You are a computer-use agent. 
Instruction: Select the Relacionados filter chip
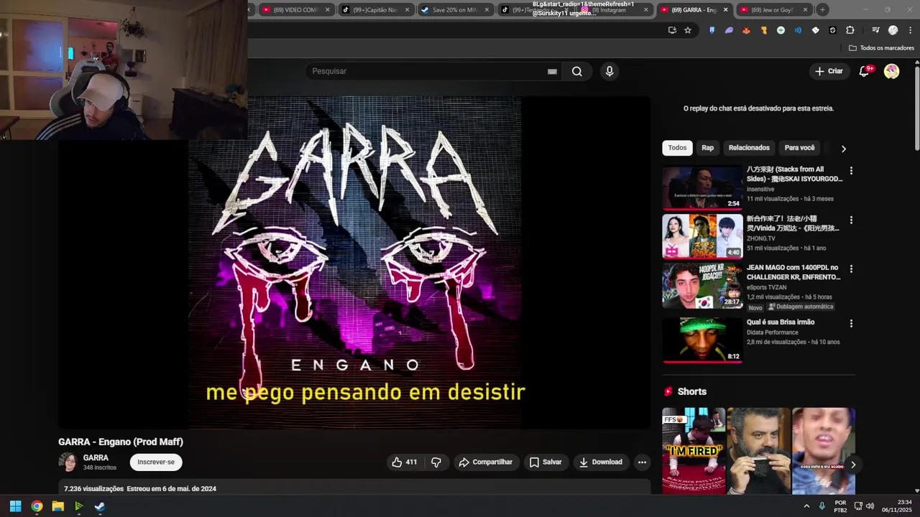tap(749, 148)
